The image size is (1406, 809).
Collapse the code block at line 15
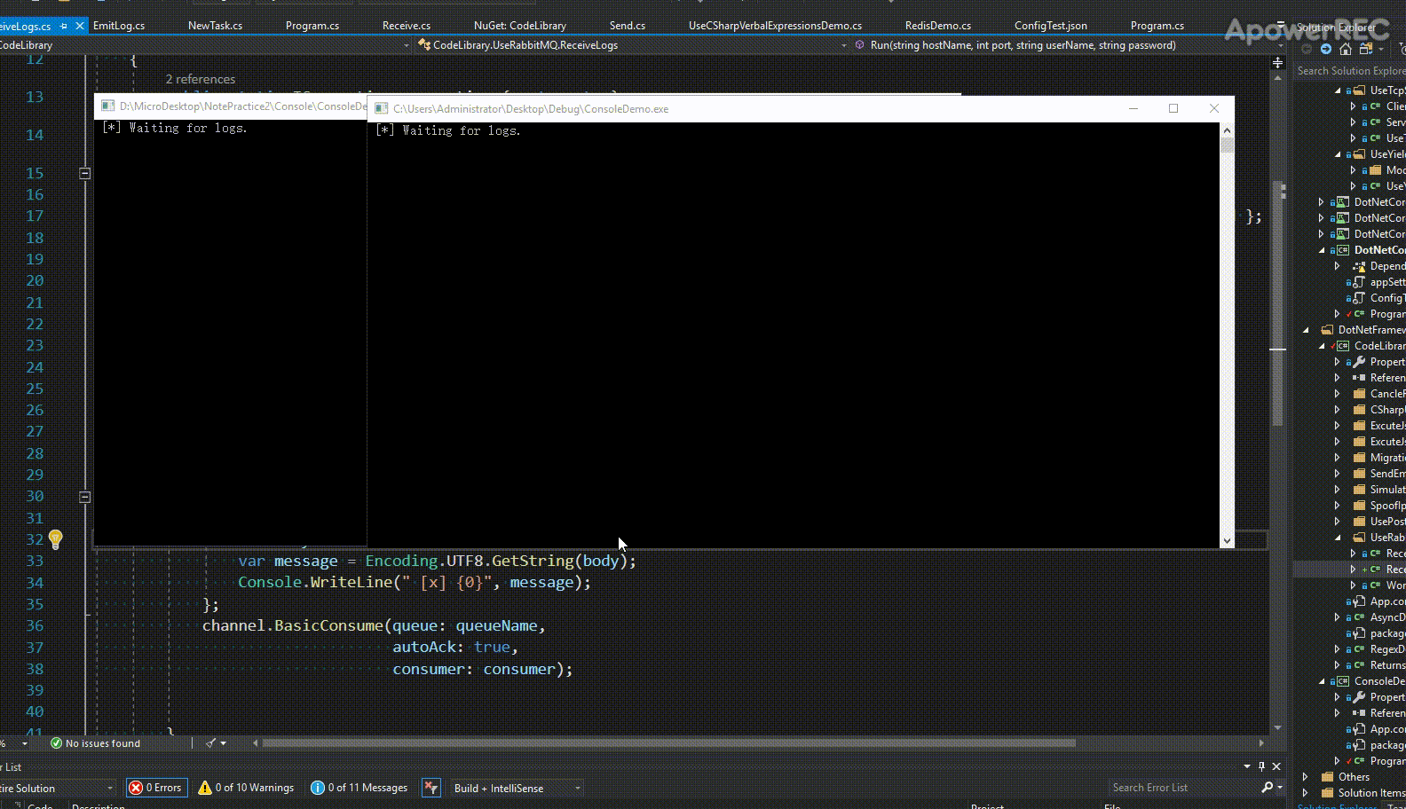coord(85,174)
